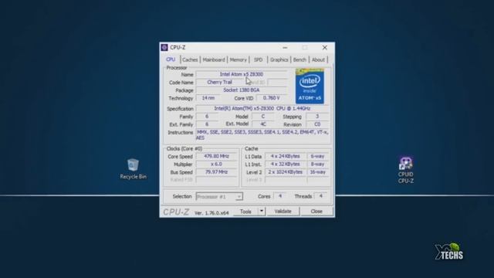This screenshot has height=278, width=494.
Task: Click the CPU-Z title bar app icon
Action: tap(164, 48)
